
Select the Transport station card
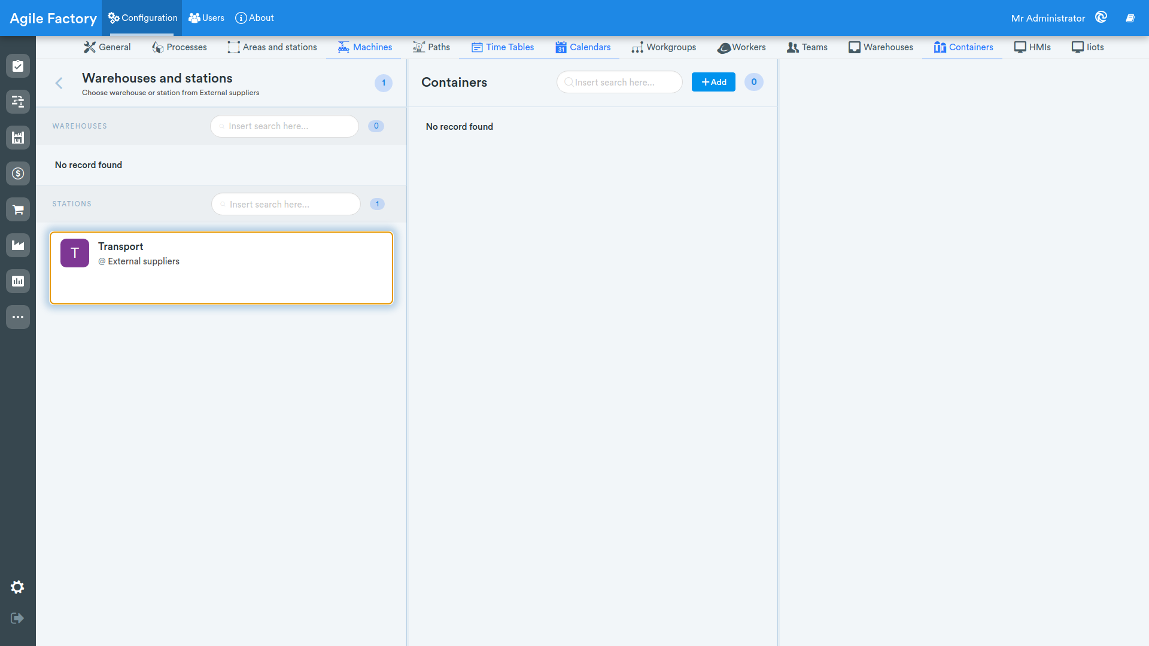[x=221, y=268]
